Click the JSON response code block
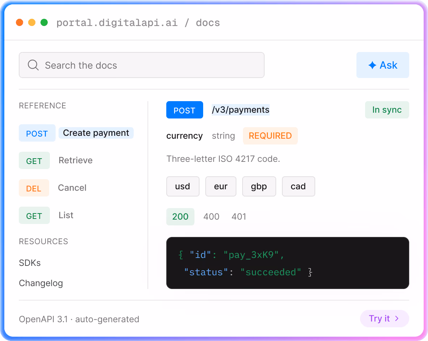The width and height of the screenshot is (428, 341). [x=288, y=263]
